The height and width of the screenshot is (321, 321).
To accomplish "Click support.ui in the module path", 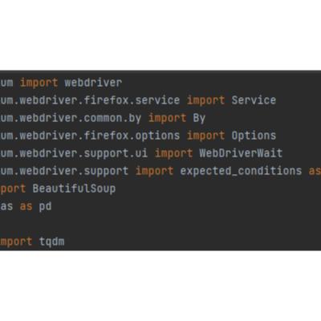I will coord(116,153).
